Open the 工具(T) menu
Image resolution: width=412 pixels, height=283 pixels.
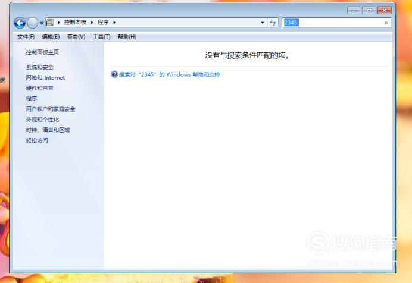pos(101,37)
